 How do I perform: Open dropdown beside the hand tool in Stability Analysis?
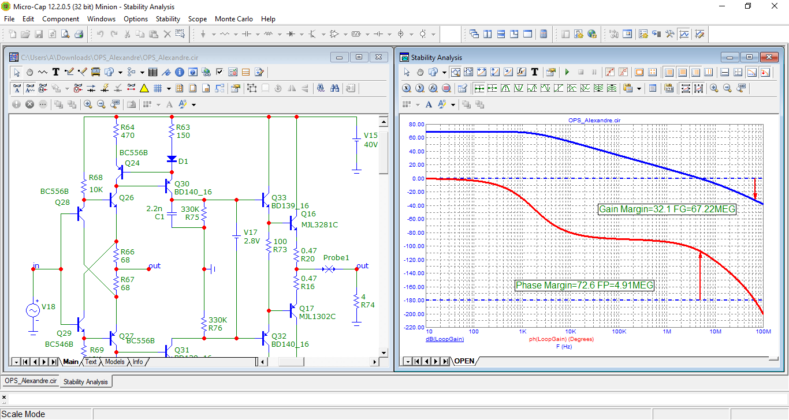444,72
